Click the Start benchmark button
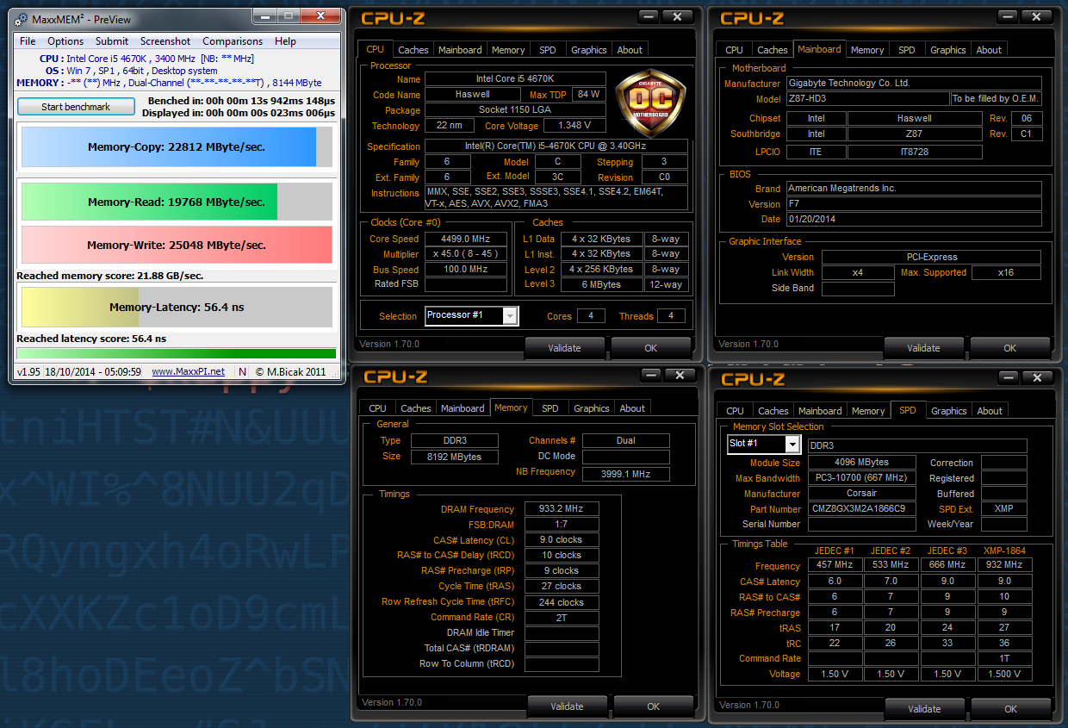 pos(76,107)
